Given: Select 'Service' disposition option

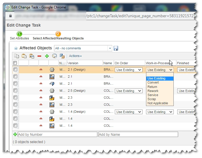Looking at the screenshot, I should click(160, 95).
